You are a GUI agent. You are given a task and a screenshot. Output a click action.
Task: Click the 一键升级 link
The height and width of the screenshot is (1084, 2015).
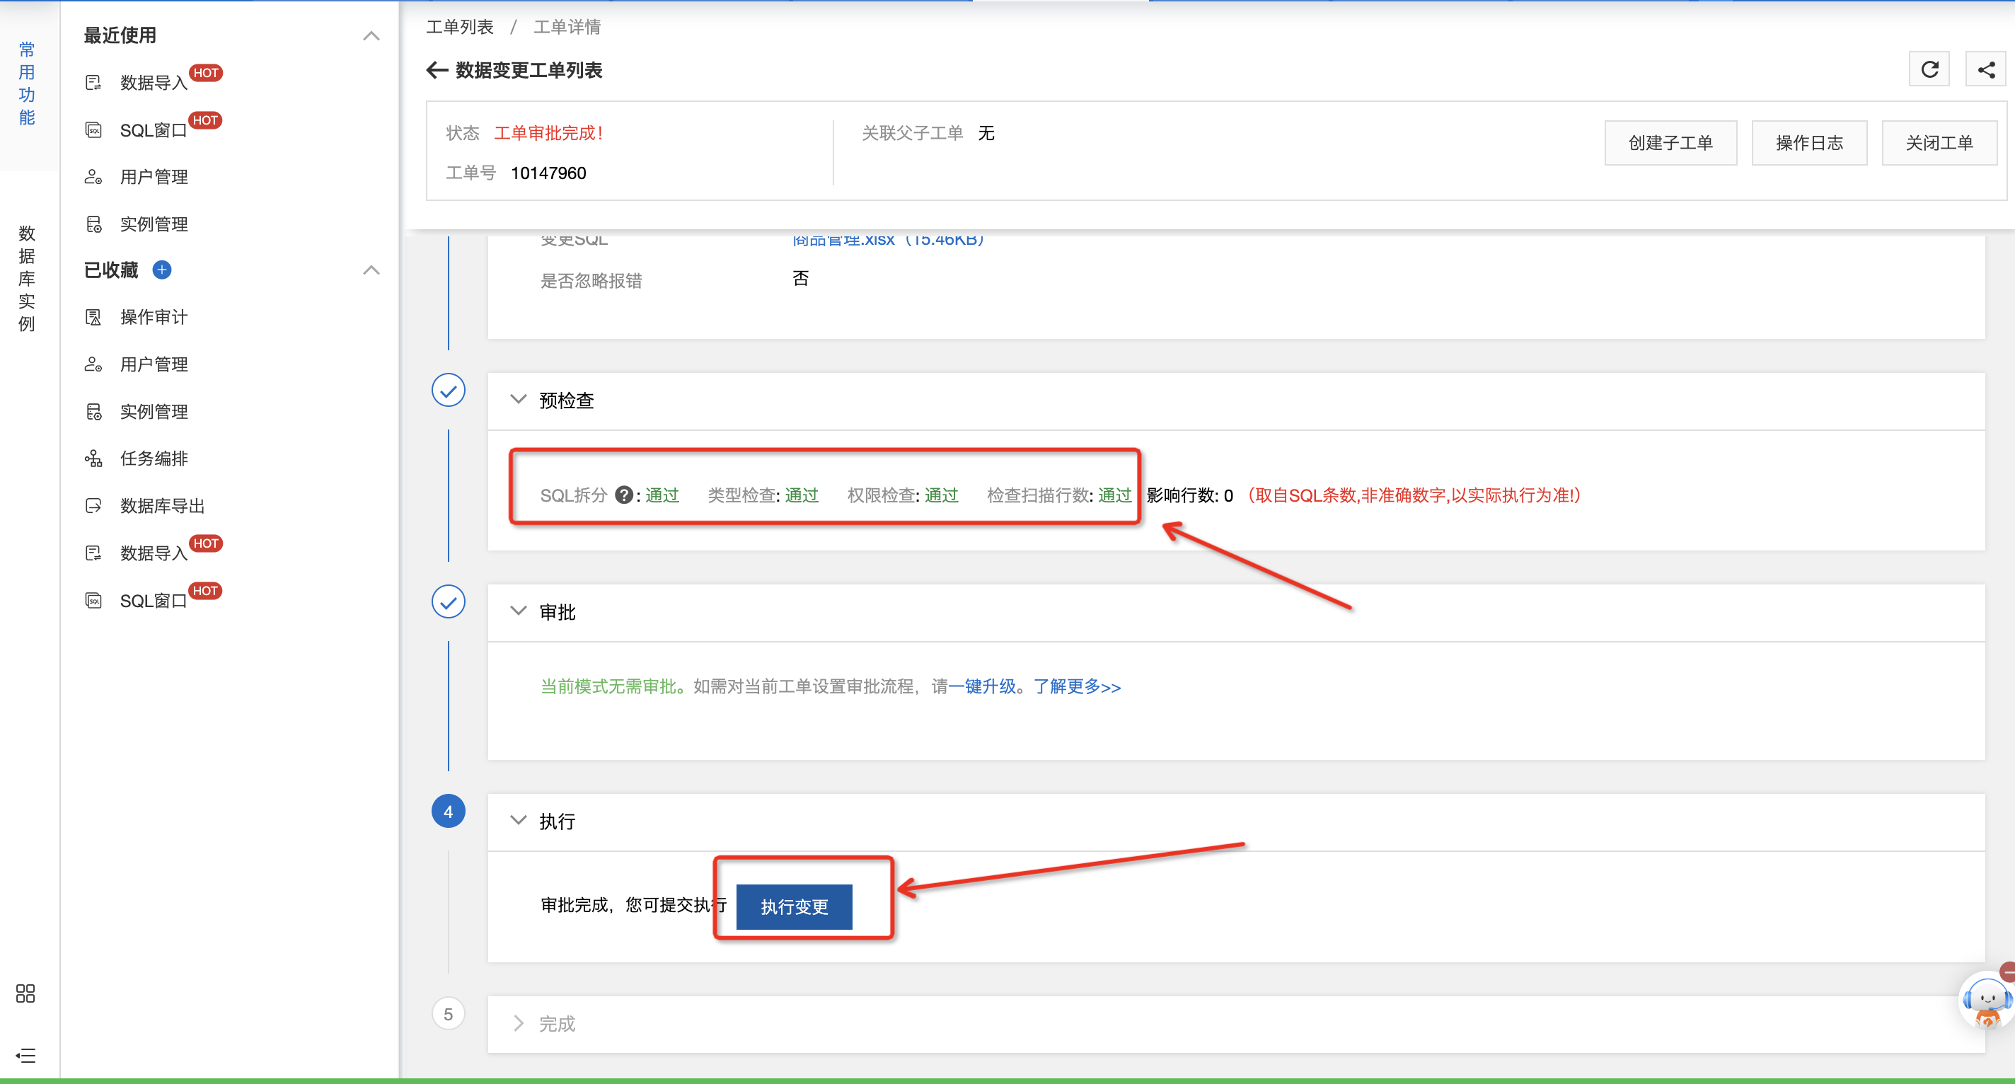tap(982, 686)
